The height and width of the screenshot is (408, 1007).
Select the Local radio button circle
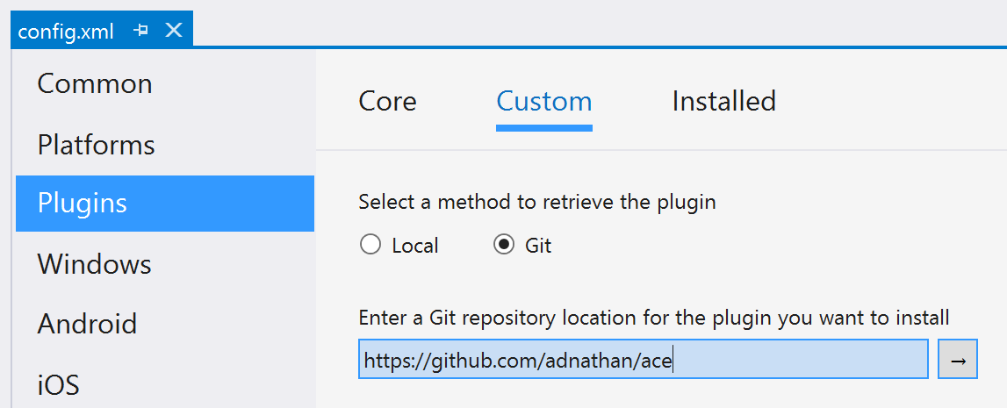[x=370, y=245]
